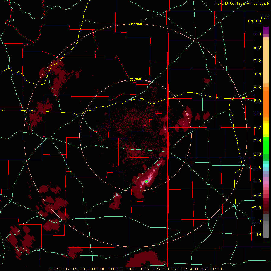Click the 3.4 value on color scale

tap(257, 141)
